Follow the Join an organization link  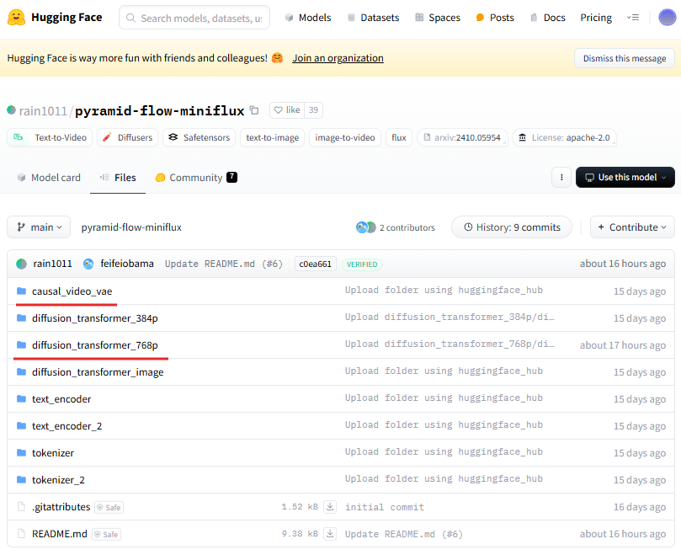pyautogui.click(x=338, y=58)
